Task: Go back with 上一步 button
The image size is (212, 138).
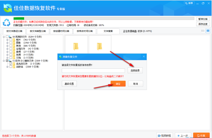Action: pyautogui.click(x=183, y=135)
